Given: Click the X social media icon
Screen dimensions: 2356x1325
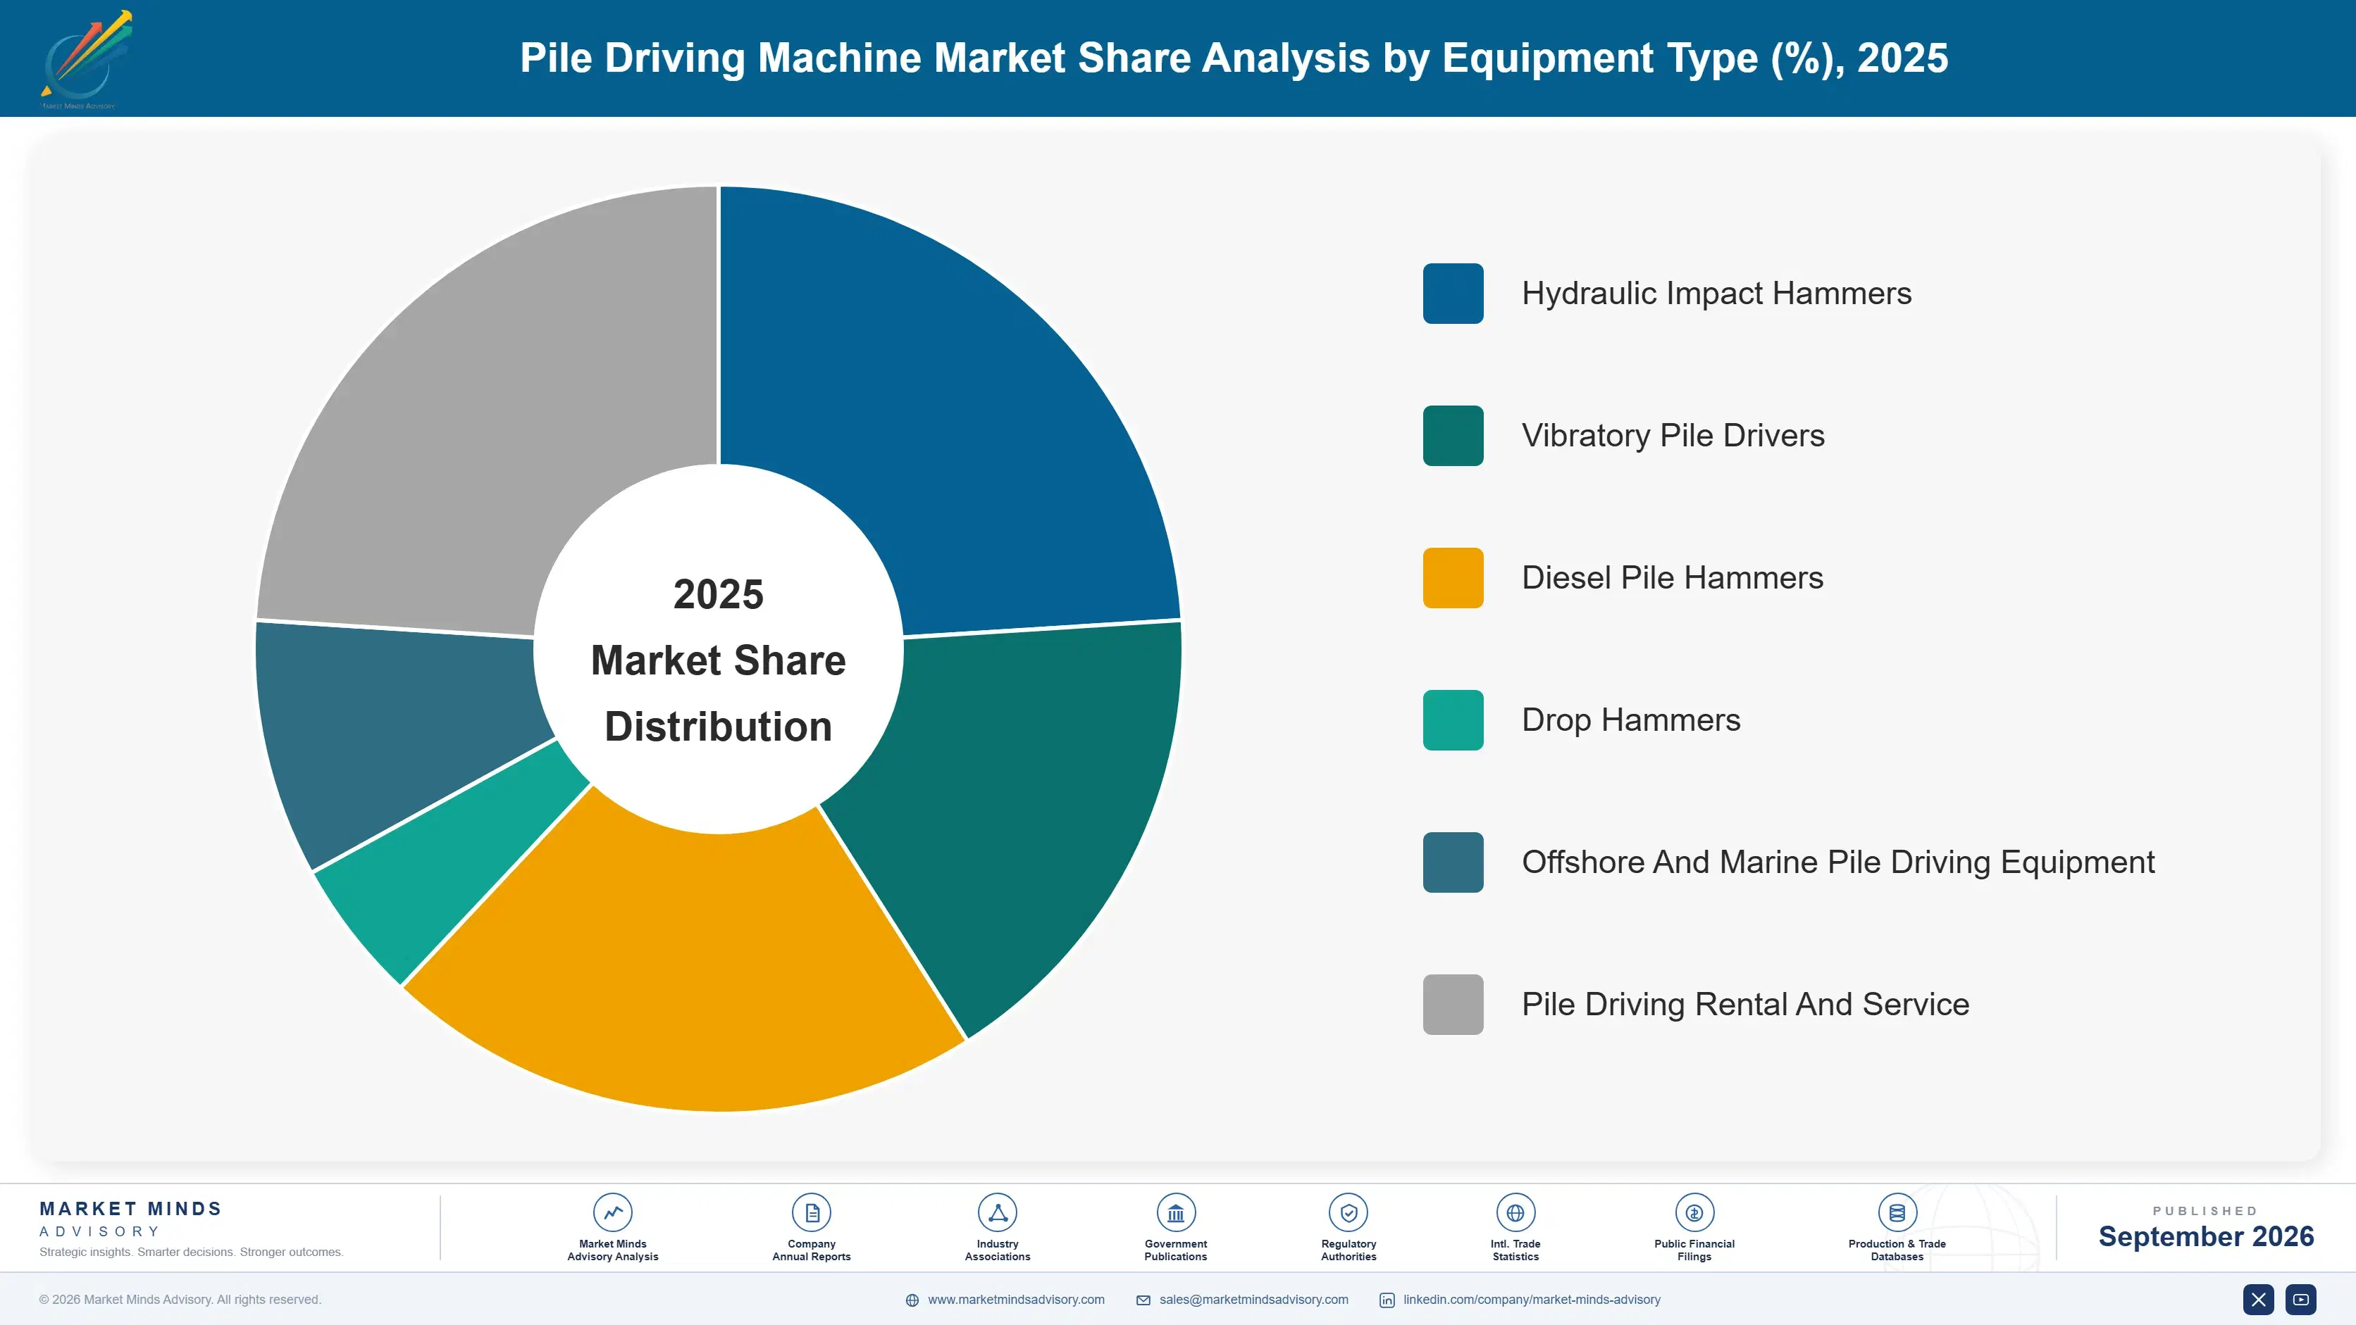Looking at the screenshot, I should tap(2258, 1300).
